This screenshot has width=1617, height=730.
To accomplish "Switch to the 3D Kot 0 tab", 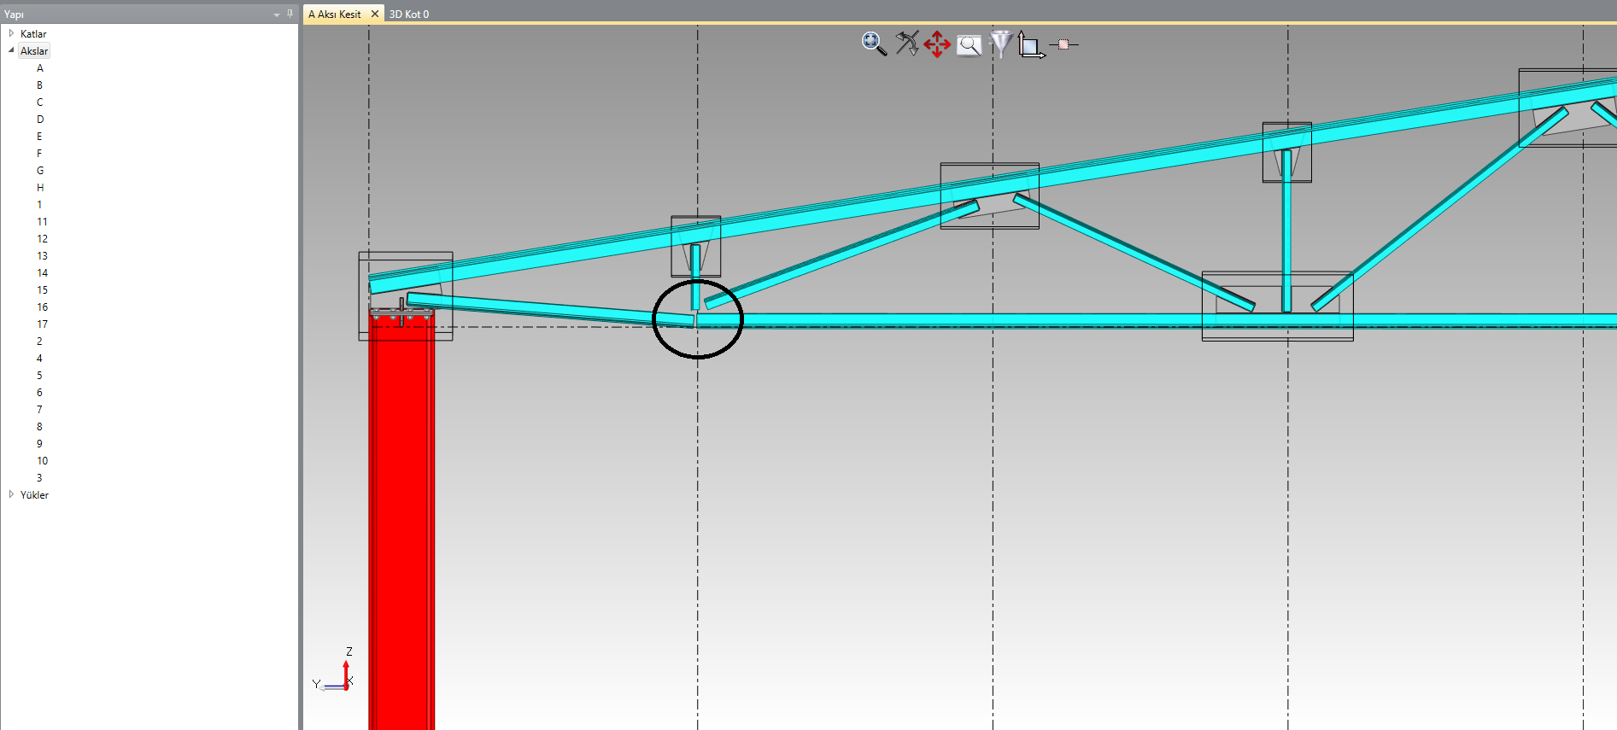I will click(409, 14).
